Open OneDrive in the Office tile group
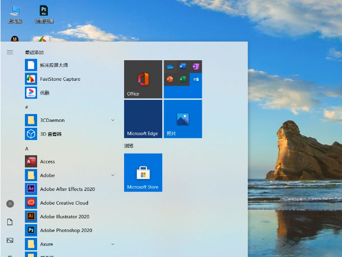This screenshot has width=342, height=257. (170, 67)
